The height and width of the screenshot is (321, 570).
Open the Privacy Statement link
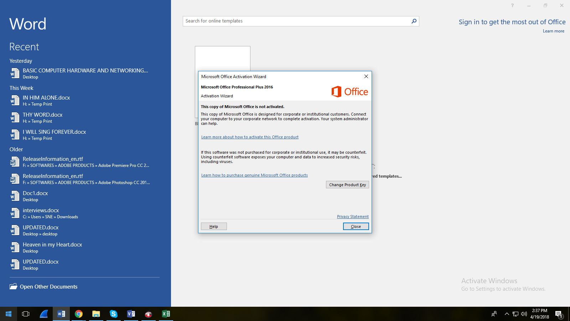(x=353, y=216)
